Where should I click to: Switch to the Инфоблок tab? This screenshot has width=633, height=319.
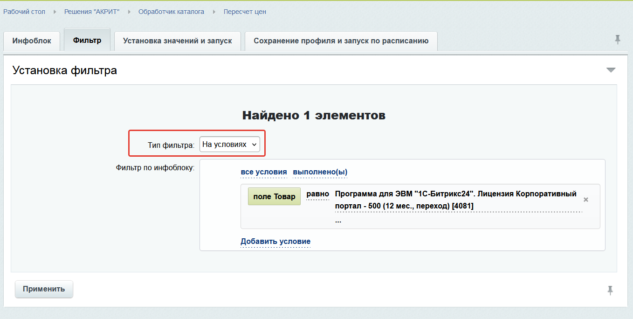click(32, 41)
